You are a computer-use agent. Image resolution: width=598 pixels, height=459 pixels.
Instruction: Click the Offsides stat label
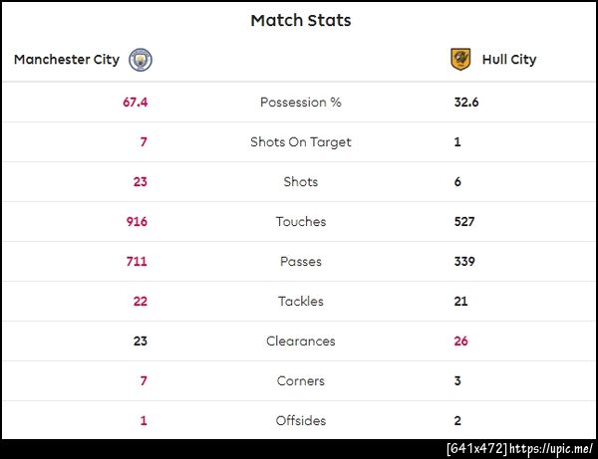click(300, 421)
